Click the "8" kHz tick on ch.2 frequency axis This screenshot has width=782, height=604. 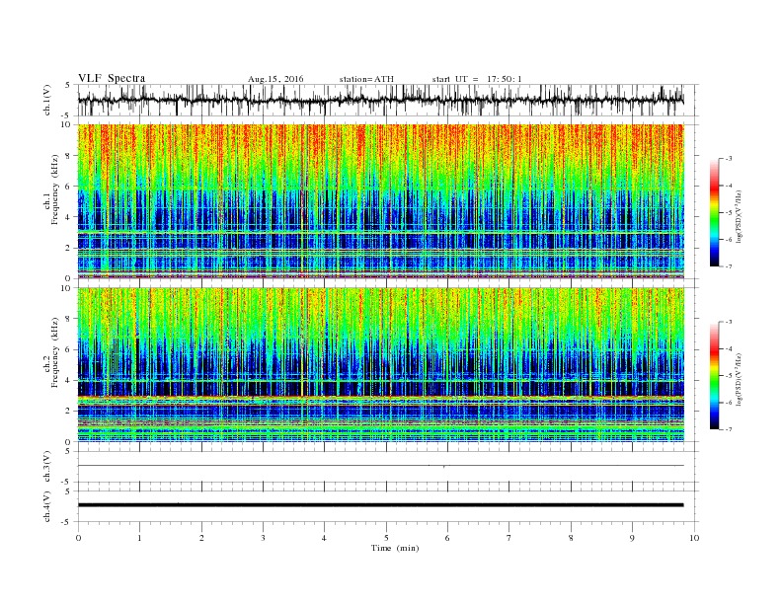click(x=68, y=319)
